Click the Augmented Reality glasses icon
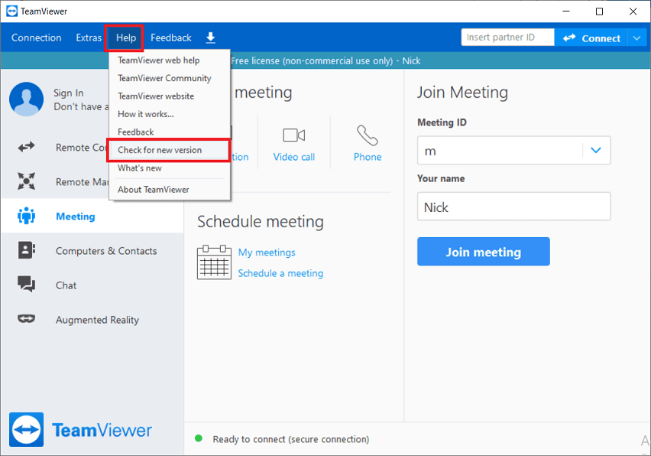651x456 pixels. (26, 319)
